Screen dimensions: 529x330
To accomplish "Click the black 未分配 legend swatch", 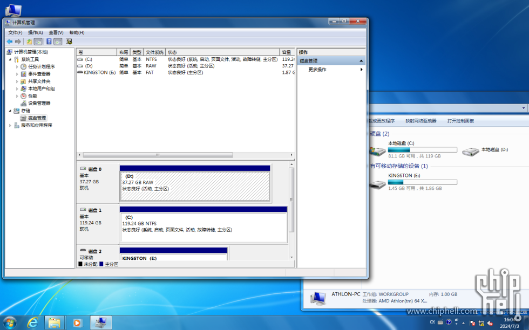I will pos(80,264).
